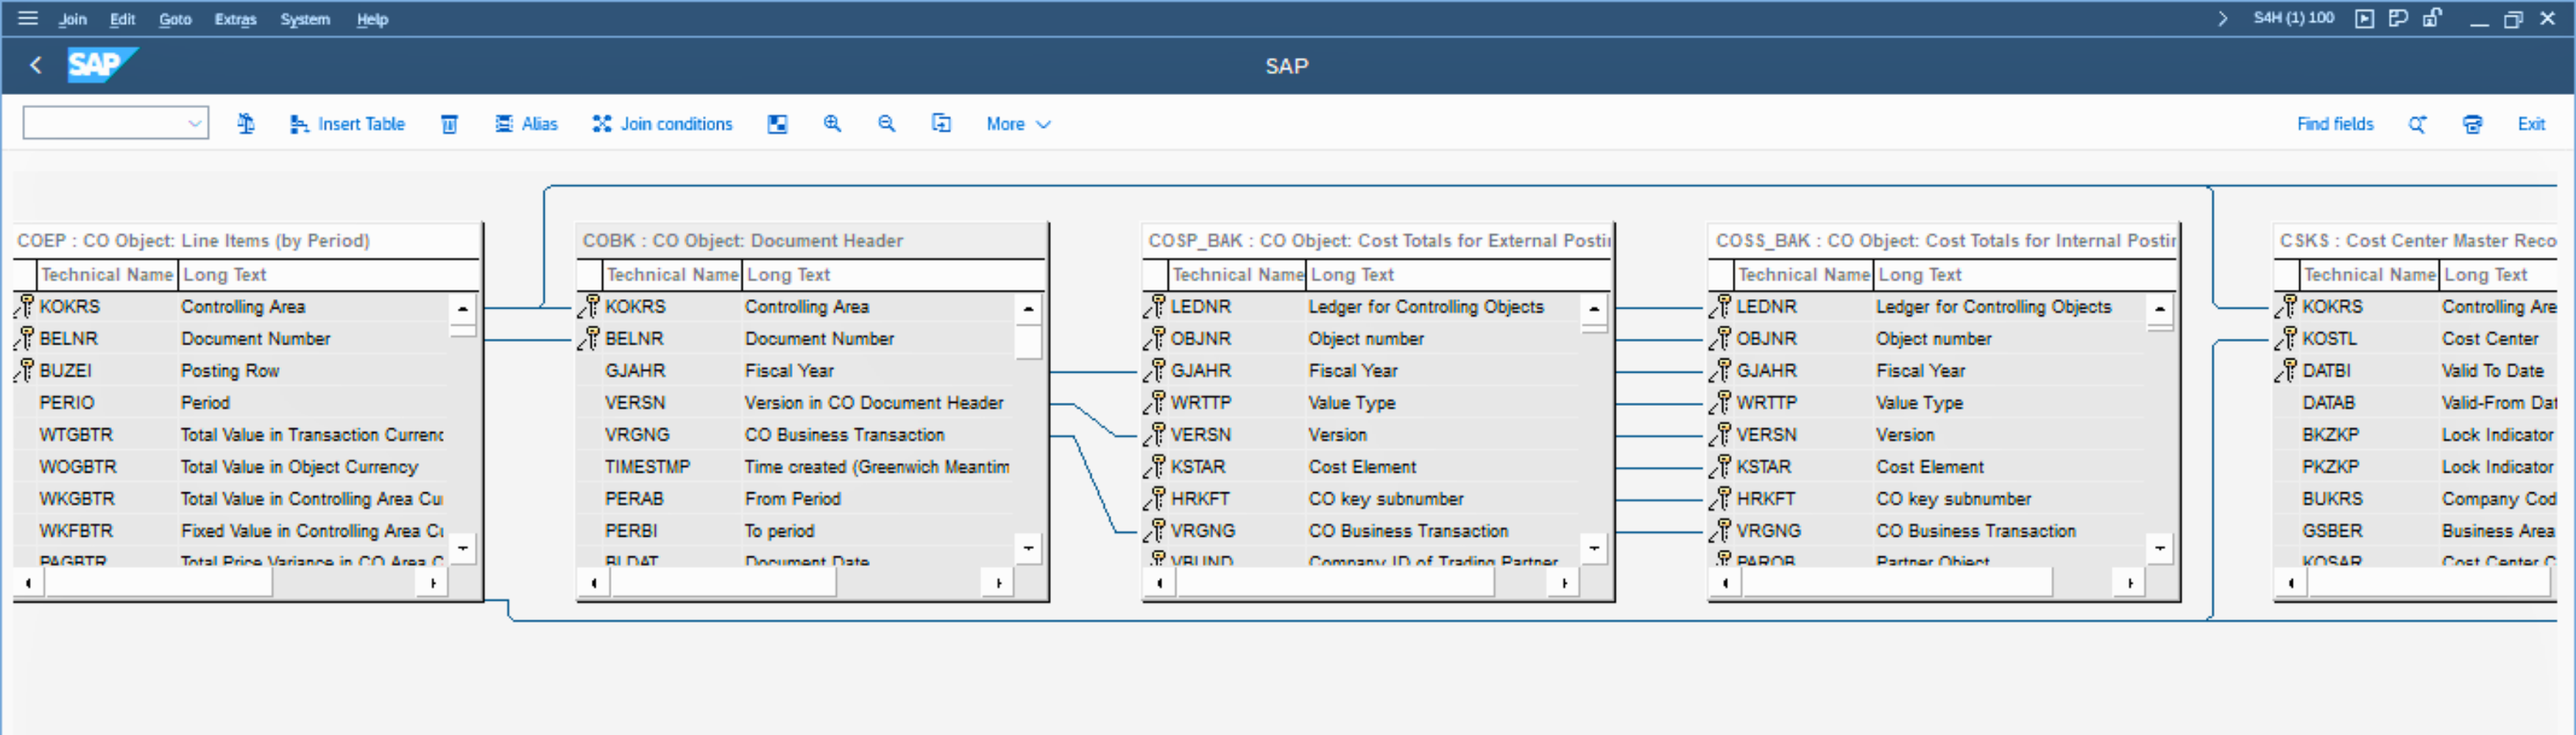Click the print icon near Exit
Screen dimensions: 2576x735
[x=2472, y=123]
